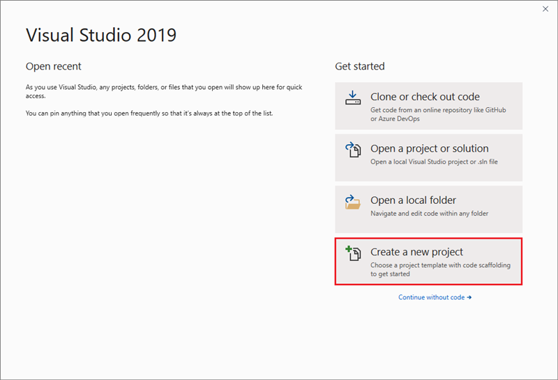Click the arrow beside Continue without code
The width and height of the screenshot is (558, 380).
coord(469,297)
